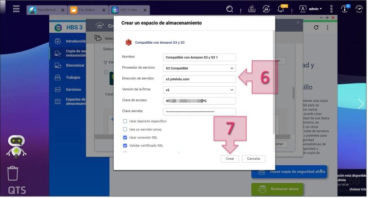Close the File Station tab
Screen dimensions: 368x198
pos(104,10)
